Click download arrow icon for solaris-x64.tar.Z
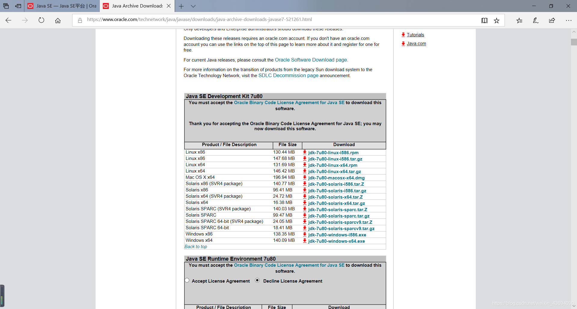The image size is (577, 309). [x=305, y=196]
